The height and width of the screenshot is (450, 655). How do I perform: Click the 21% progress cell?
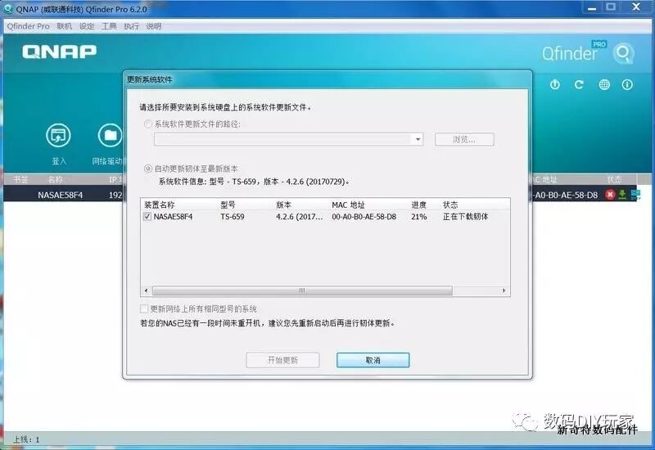(x=419, y=217)
